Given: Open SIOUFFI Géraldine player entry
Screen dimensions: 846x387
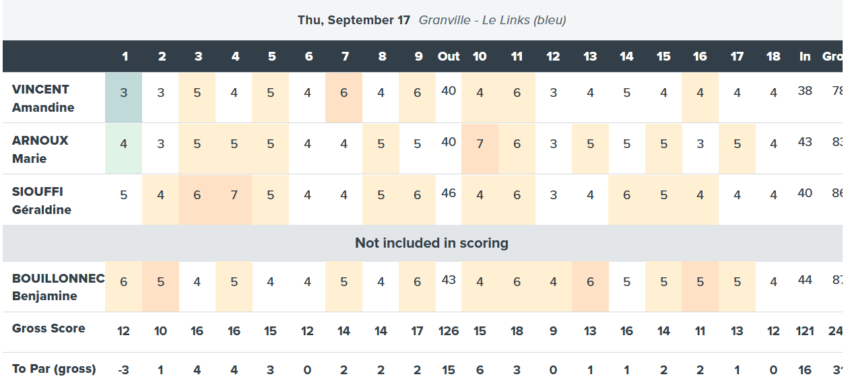Looking at the screenshot, I should (x=42, y=201).
